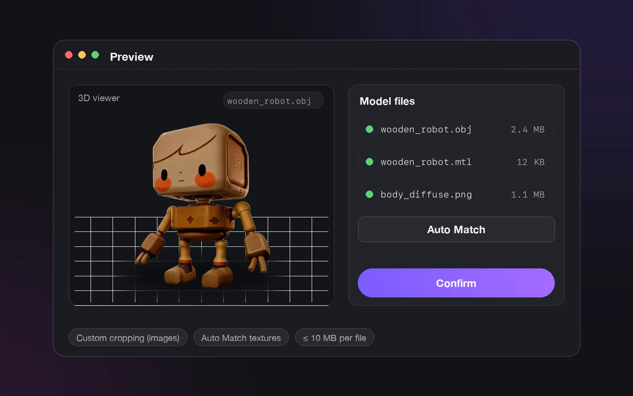Screen dimensions: 633x396
Task: Click the Model files heading
Action: 387,101
